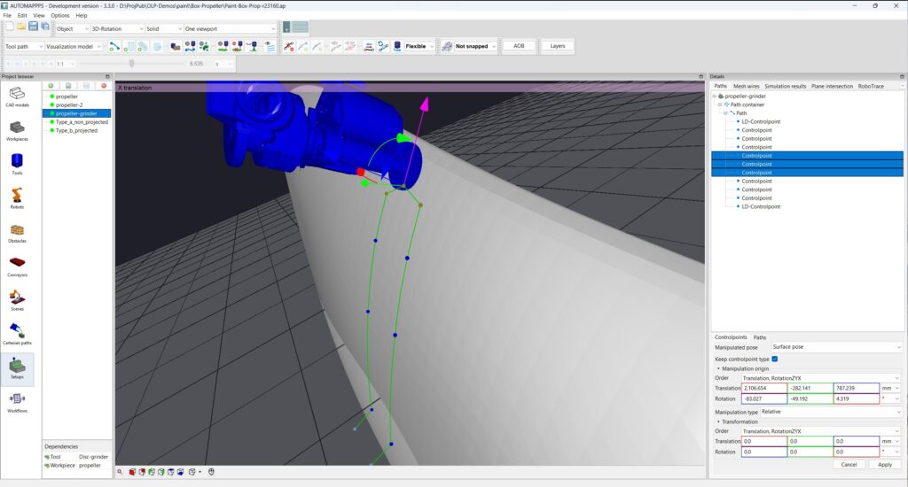Switch to the RoboTrace tab
908x487 pixels.
click(871, 86)
